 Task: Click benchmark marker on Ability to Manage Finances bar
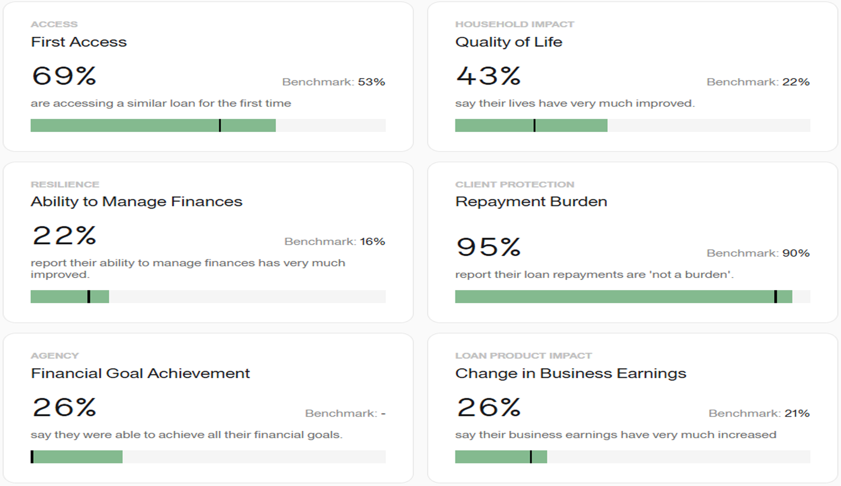pos(89,297)
